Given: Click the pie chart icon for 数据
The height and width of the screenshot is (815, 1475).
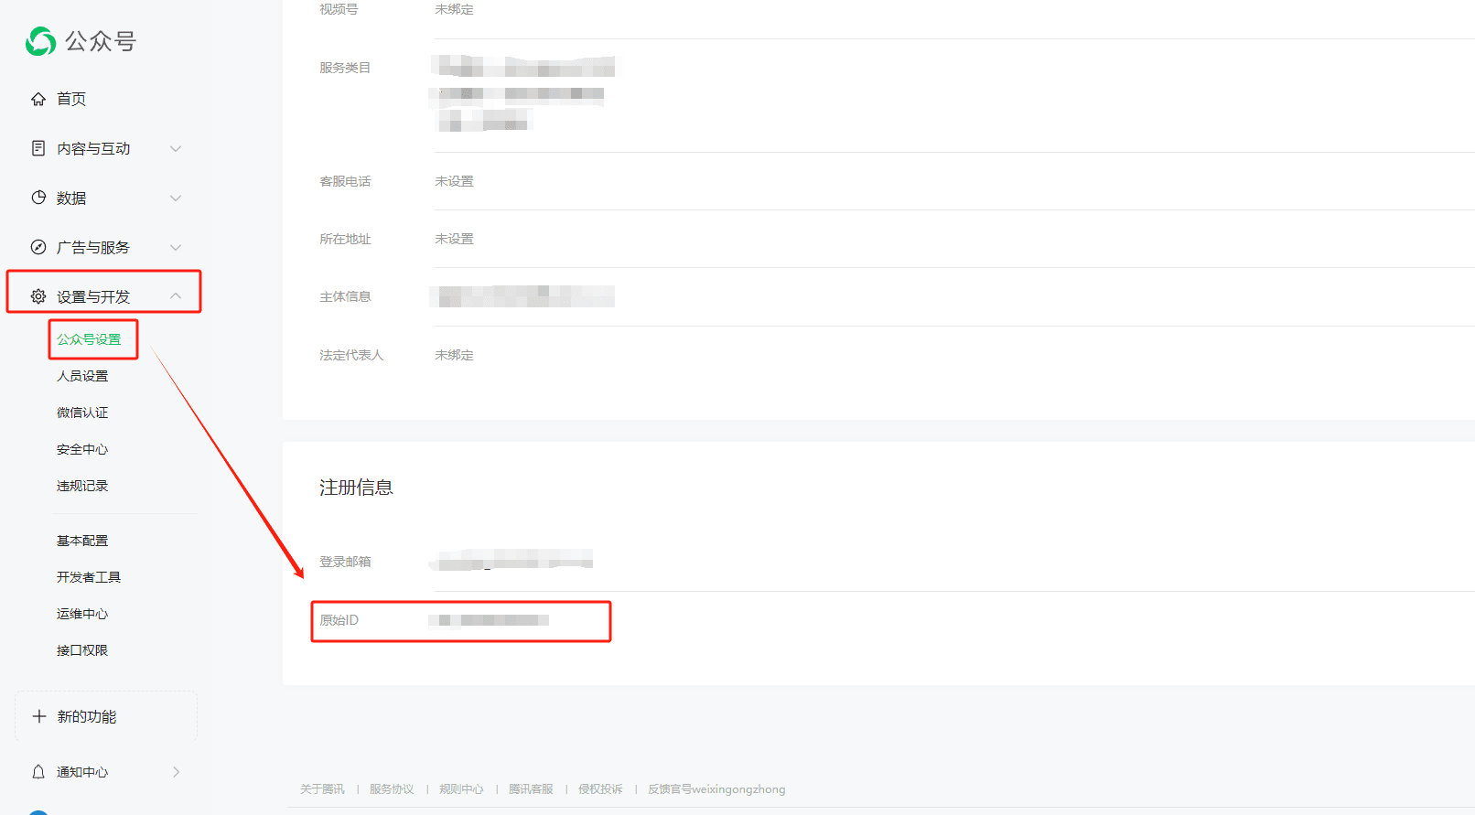Looking at the screenshot, I should 38,198.
